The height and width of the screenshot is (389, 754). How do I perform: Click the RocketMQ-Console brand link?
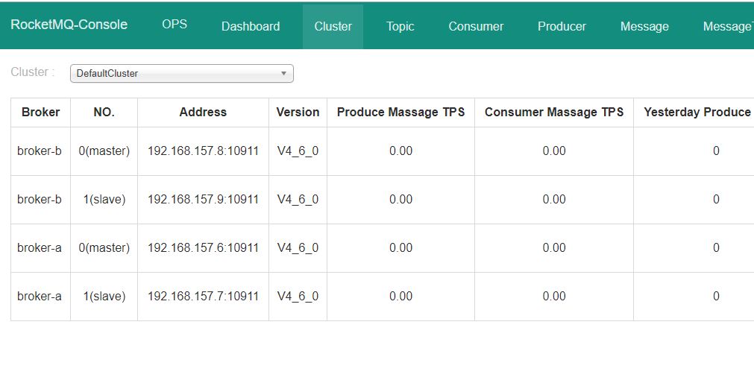click(69, 25)
